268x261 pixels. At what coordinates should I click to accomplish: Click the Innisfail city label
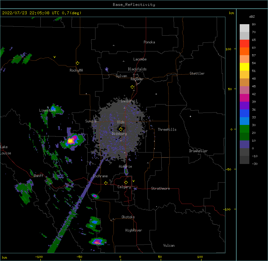tap(129, 101)
